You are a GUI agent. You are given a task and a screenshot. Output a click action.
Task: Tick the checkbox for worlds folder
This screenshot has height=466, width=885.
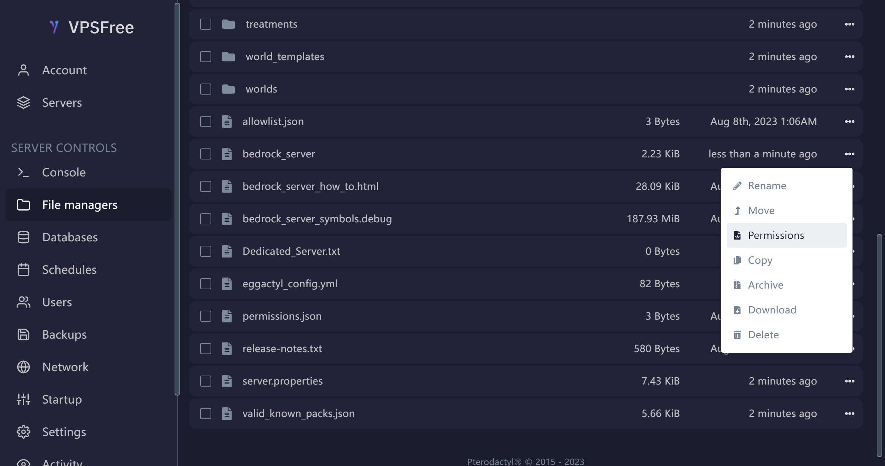pyautogui.click(x=206, y=89)
